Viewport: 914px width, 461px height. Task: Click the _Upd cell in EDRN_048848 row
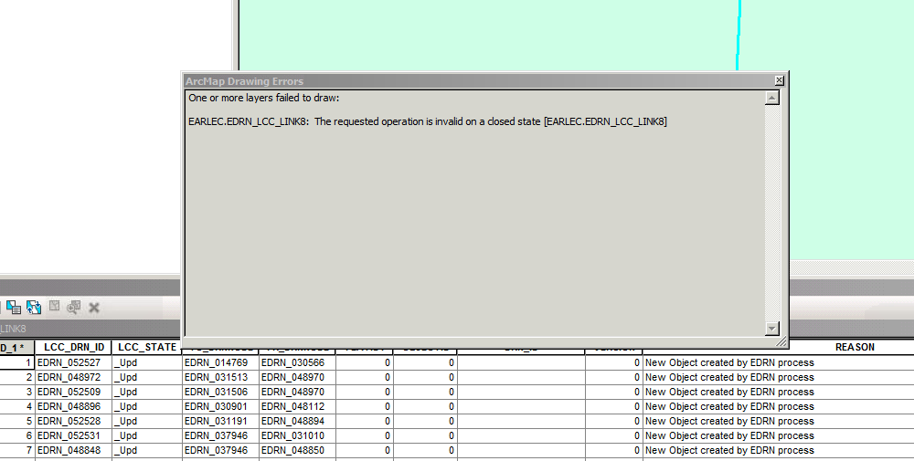coord(147,450)
